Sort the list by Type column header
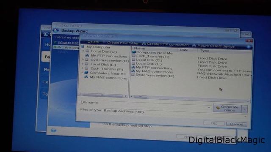This screenshot has height=152, width=271. [x=205, y=51]
